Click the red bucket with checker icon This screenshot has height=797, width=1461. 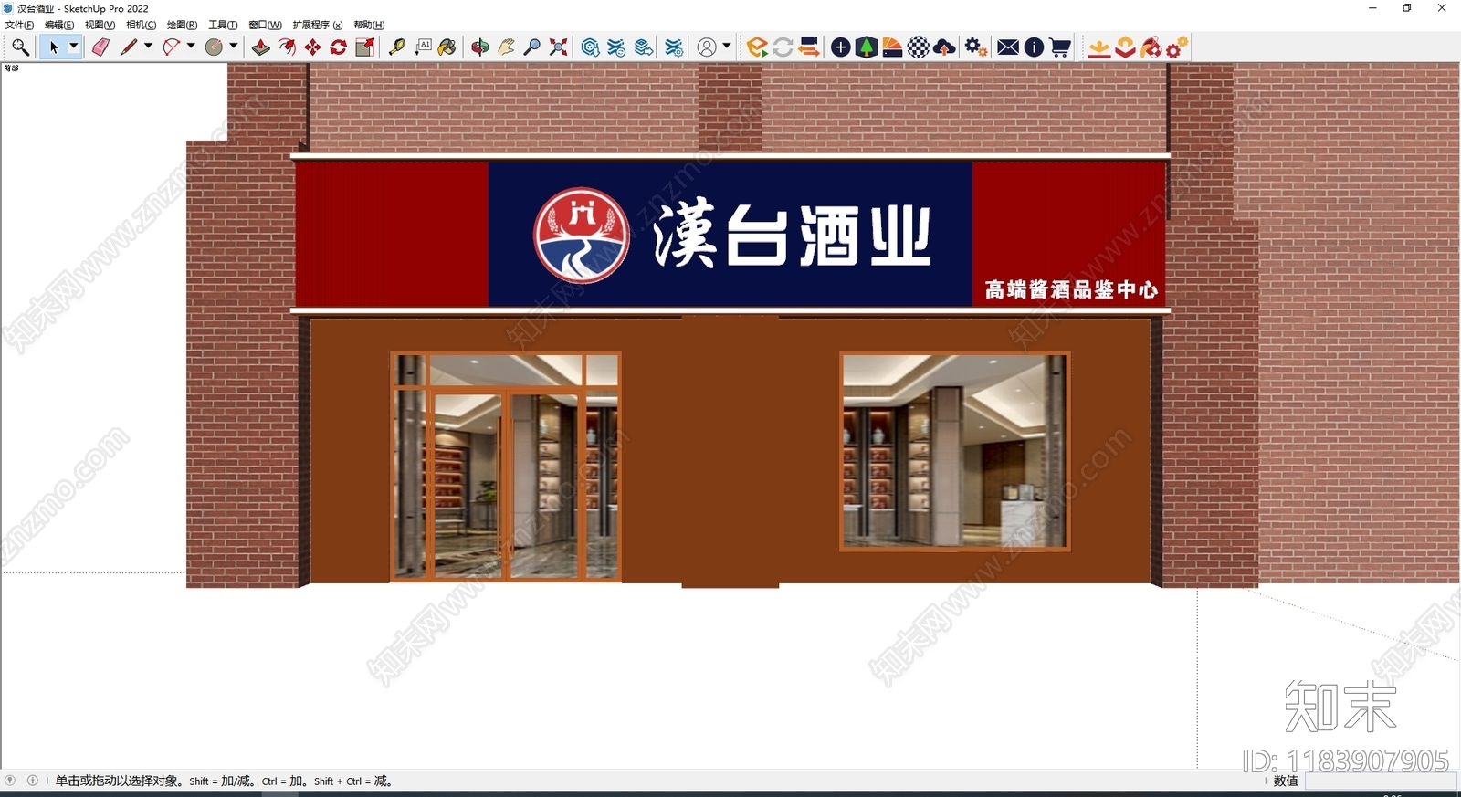coord(1151,47)
